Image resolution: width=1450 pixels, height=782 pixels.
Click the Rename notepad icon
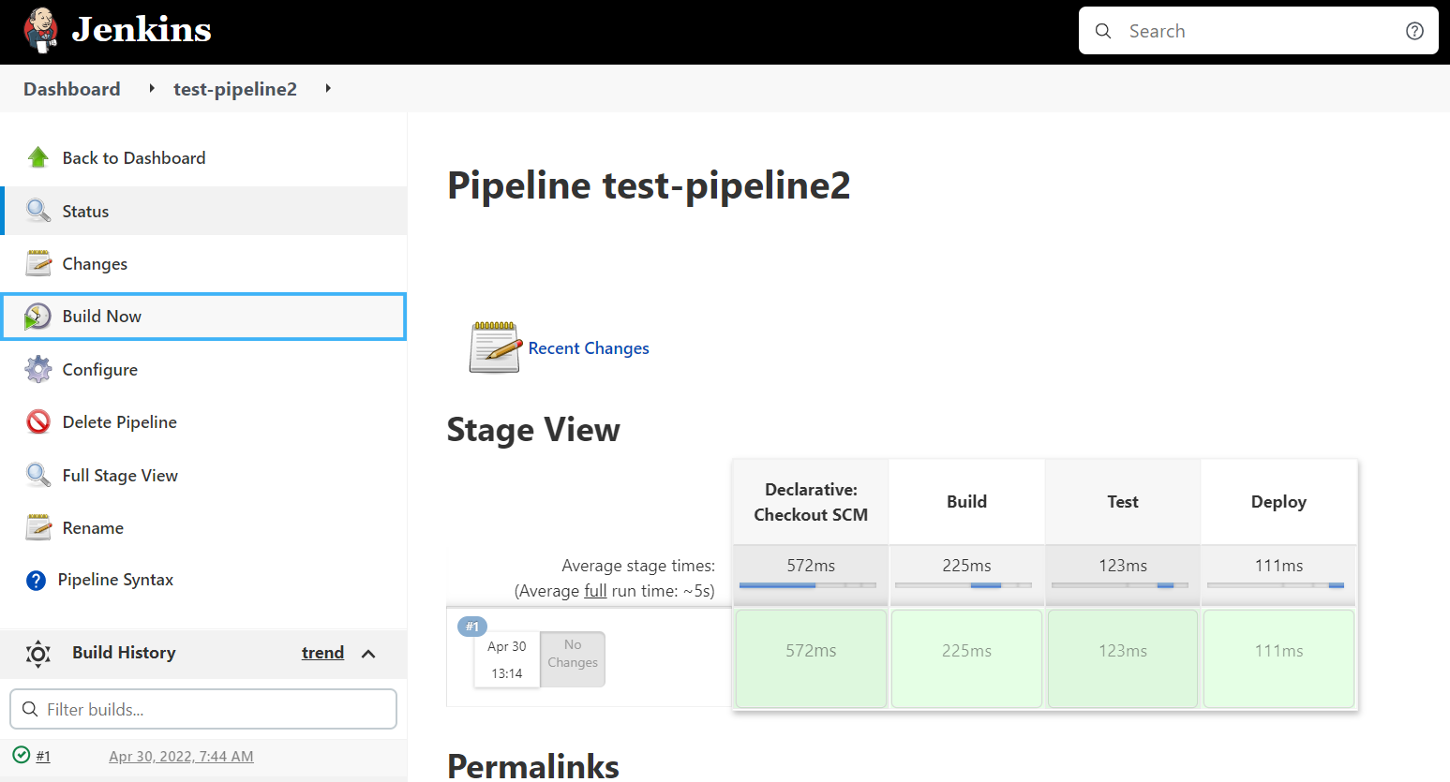(37, 527)
